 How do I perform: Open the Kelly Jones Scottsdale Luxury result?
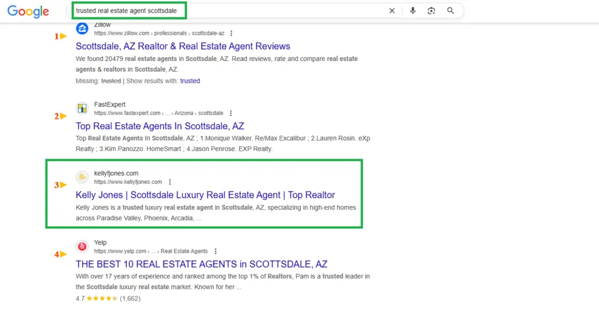pos(205,195)
